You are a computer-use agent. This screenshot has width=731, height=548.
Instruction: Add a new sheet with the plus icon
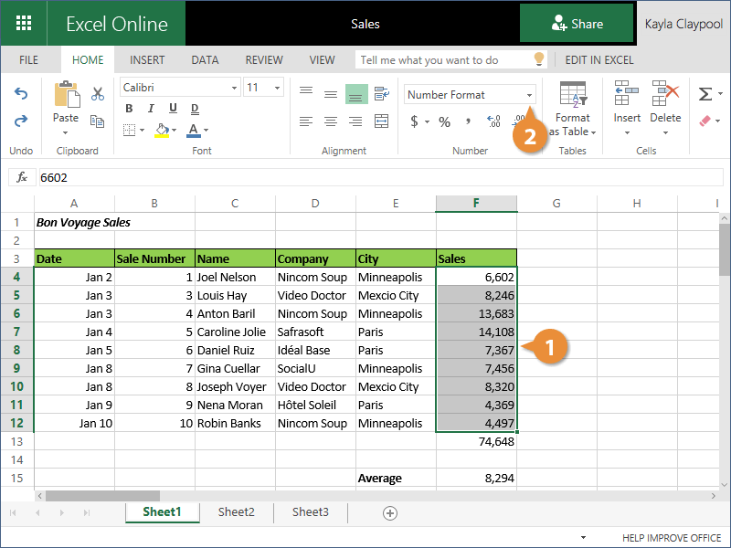[390, 513]
